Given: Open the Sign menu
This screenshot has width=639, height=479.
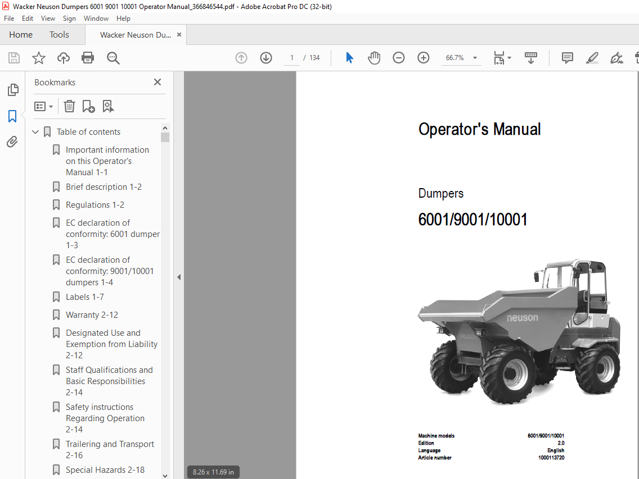Looking at the screenshot, I should click(x=69, y=19).
